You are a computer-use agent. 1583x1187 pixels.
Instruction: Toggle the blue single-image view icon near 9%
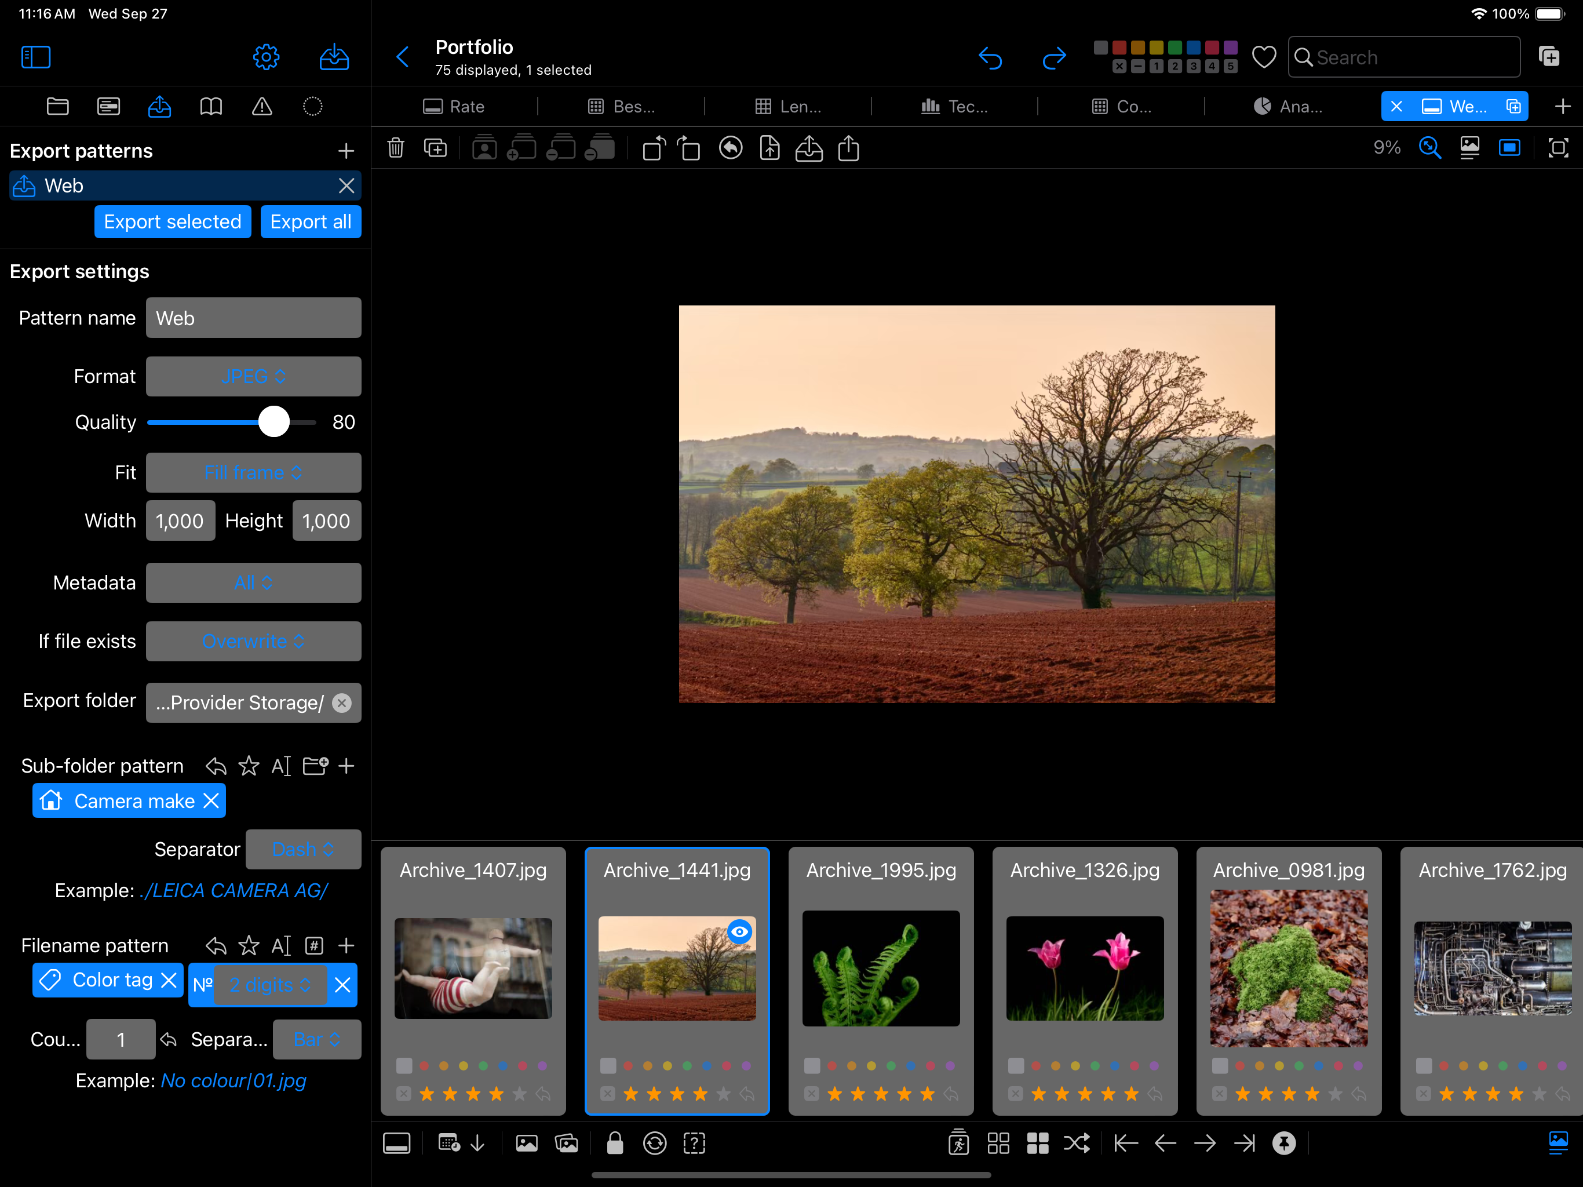pos(1509,147)
